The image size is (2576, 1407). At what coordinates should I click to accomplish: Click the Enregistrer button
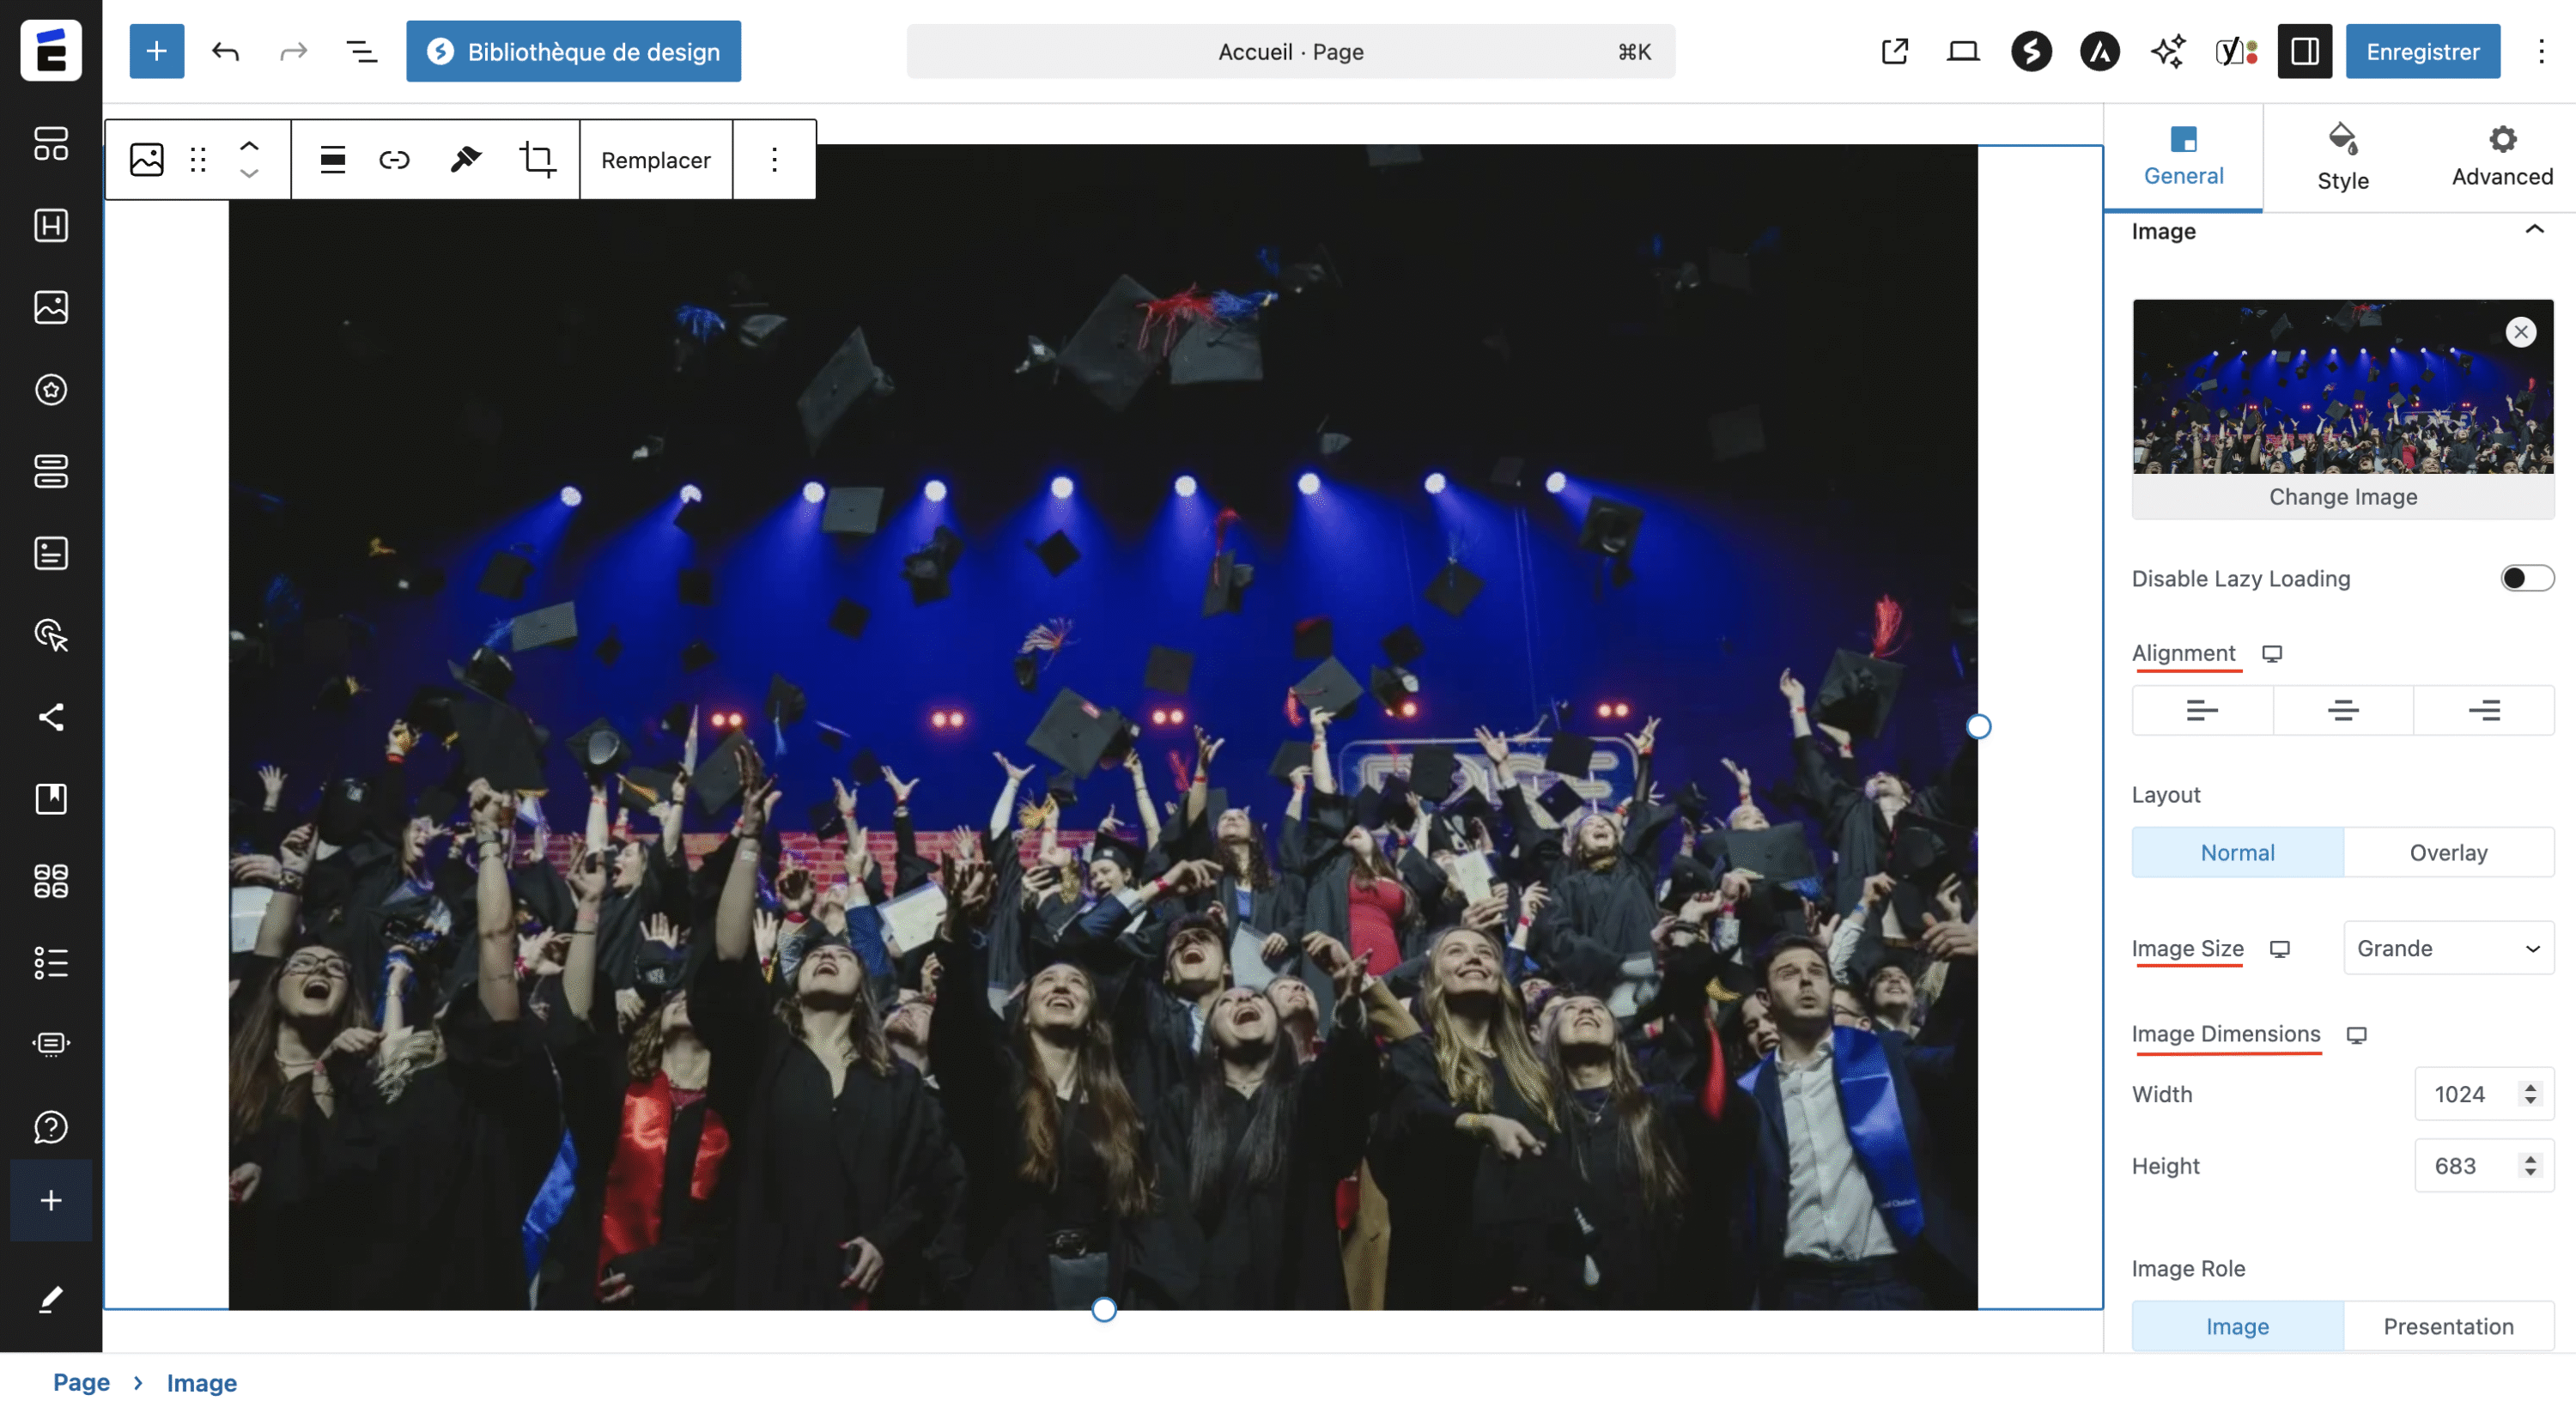coord(2422,51)
